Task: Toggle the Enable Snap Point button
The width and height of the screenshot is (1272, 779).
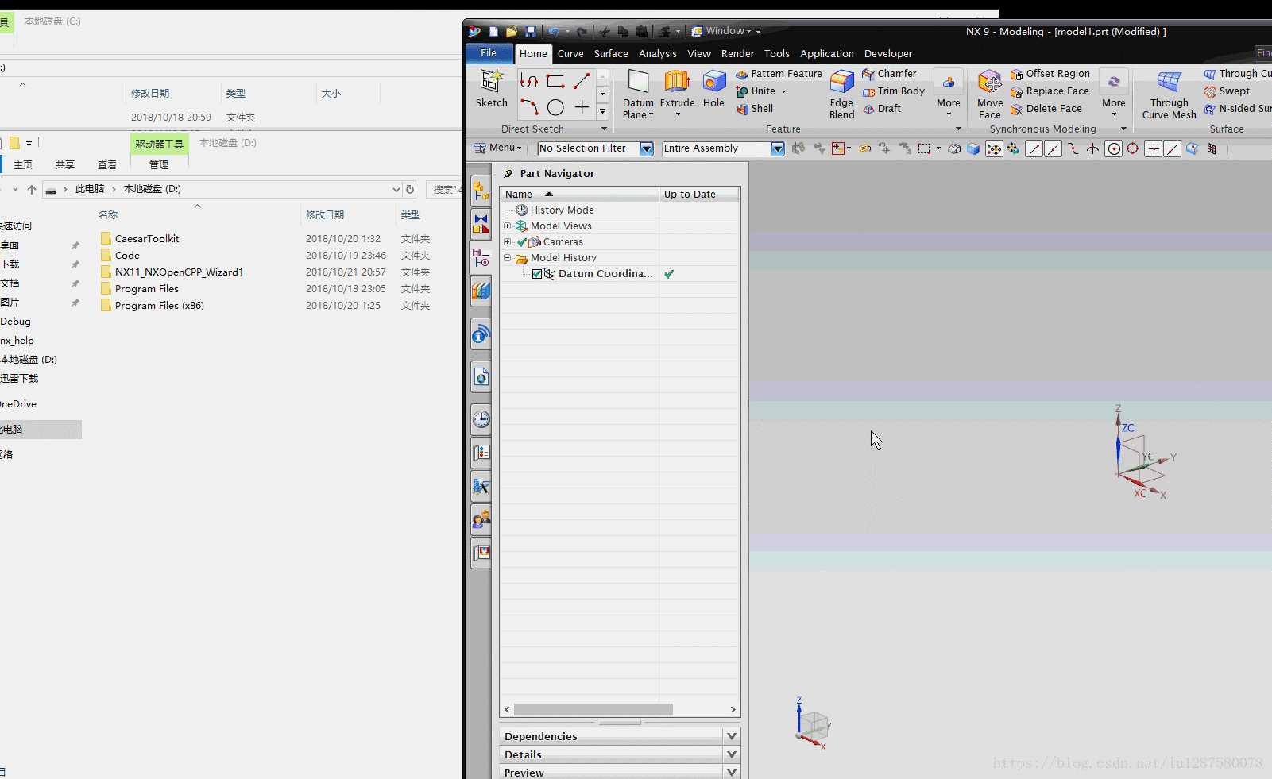Action: pyautogui.click(x=994, y=148)
